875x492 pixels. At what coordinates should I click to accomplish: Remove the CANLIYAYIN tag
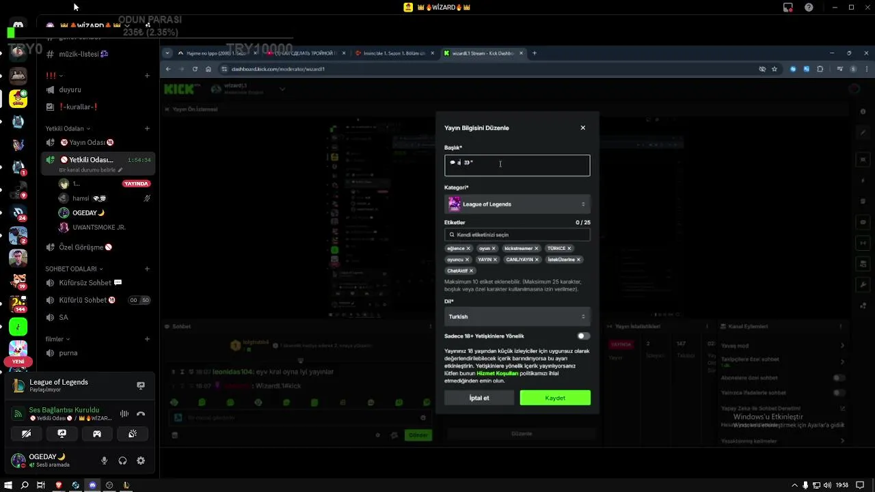point(537,260)
